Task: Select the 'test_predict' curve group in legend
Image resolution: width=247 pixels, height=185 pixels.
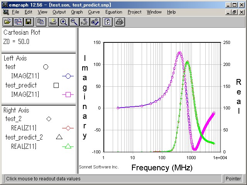Action: click(21, 85)
